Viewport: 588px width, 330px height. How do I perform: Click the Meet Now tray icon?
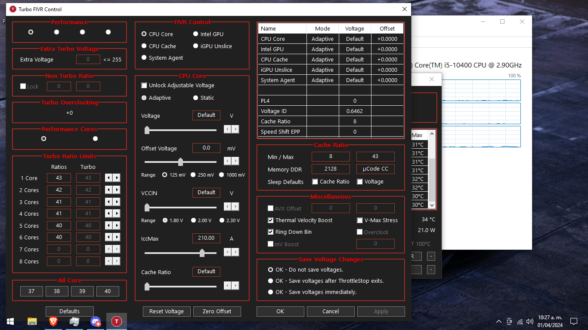pyautogui.click(x=510, y=321)
